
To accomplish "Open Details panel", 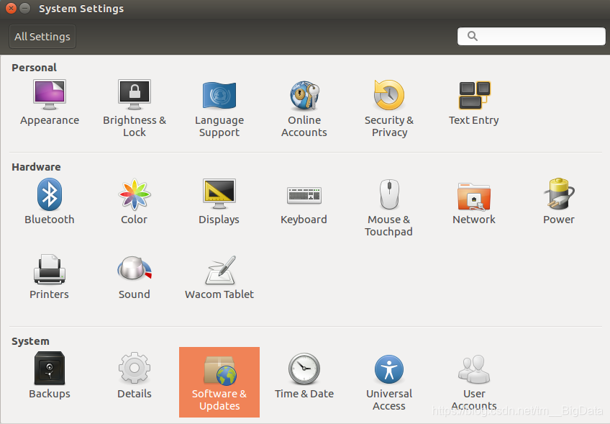I will click(135, 376).
